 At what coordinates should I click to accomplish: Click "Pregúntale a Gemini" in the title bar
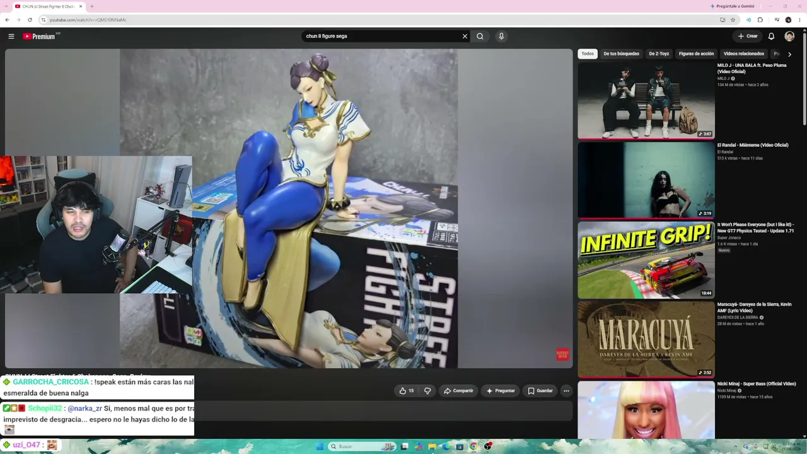(x=732, y=6)
